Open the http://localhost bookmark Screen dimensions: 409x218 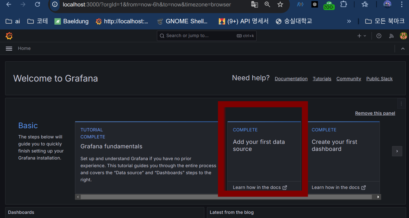pos(122,21)
